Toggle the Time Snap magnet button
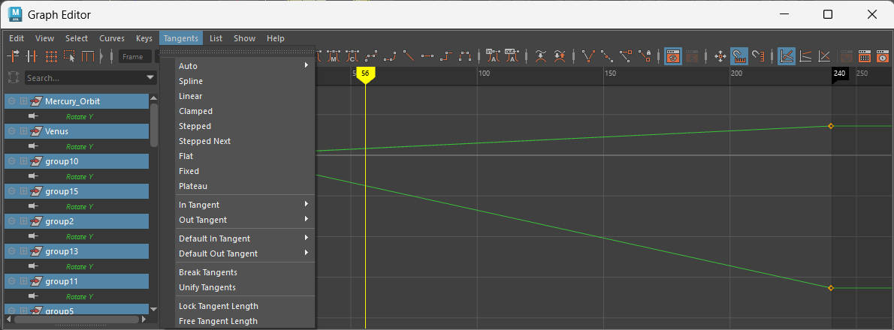894x330 pixels. 739,56
